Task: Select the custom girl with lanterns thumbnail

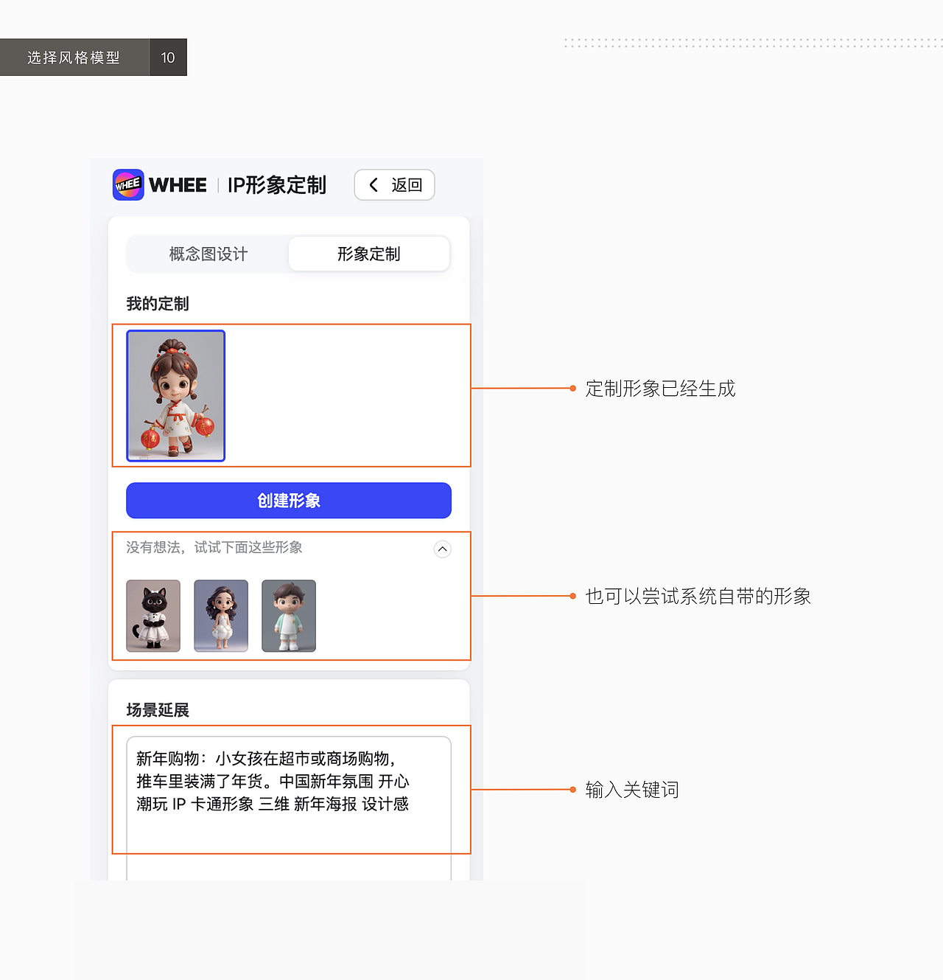Action: pos(175,396)
